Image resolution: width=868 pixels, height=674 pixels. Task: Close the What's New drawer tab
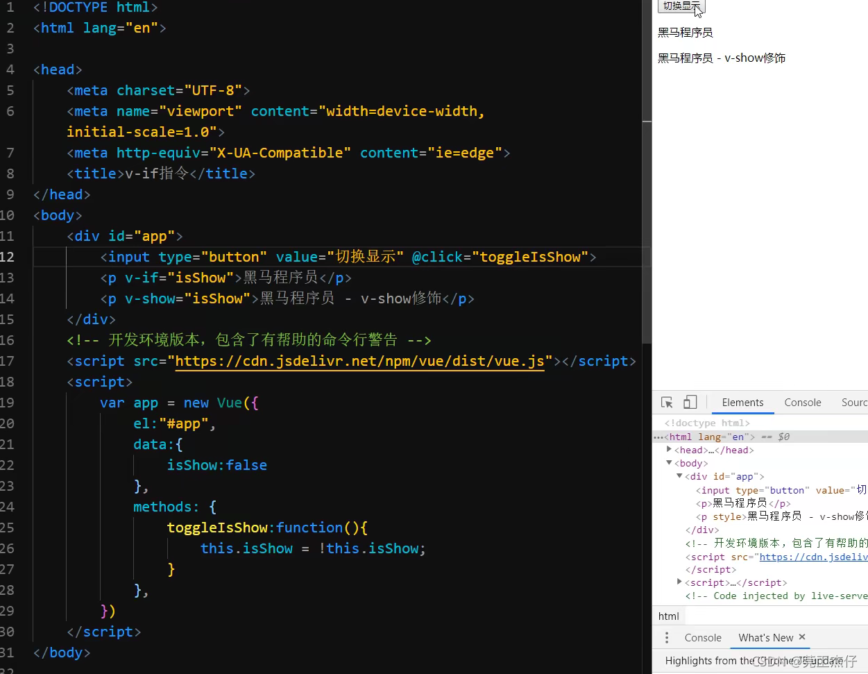coord(802,637)
